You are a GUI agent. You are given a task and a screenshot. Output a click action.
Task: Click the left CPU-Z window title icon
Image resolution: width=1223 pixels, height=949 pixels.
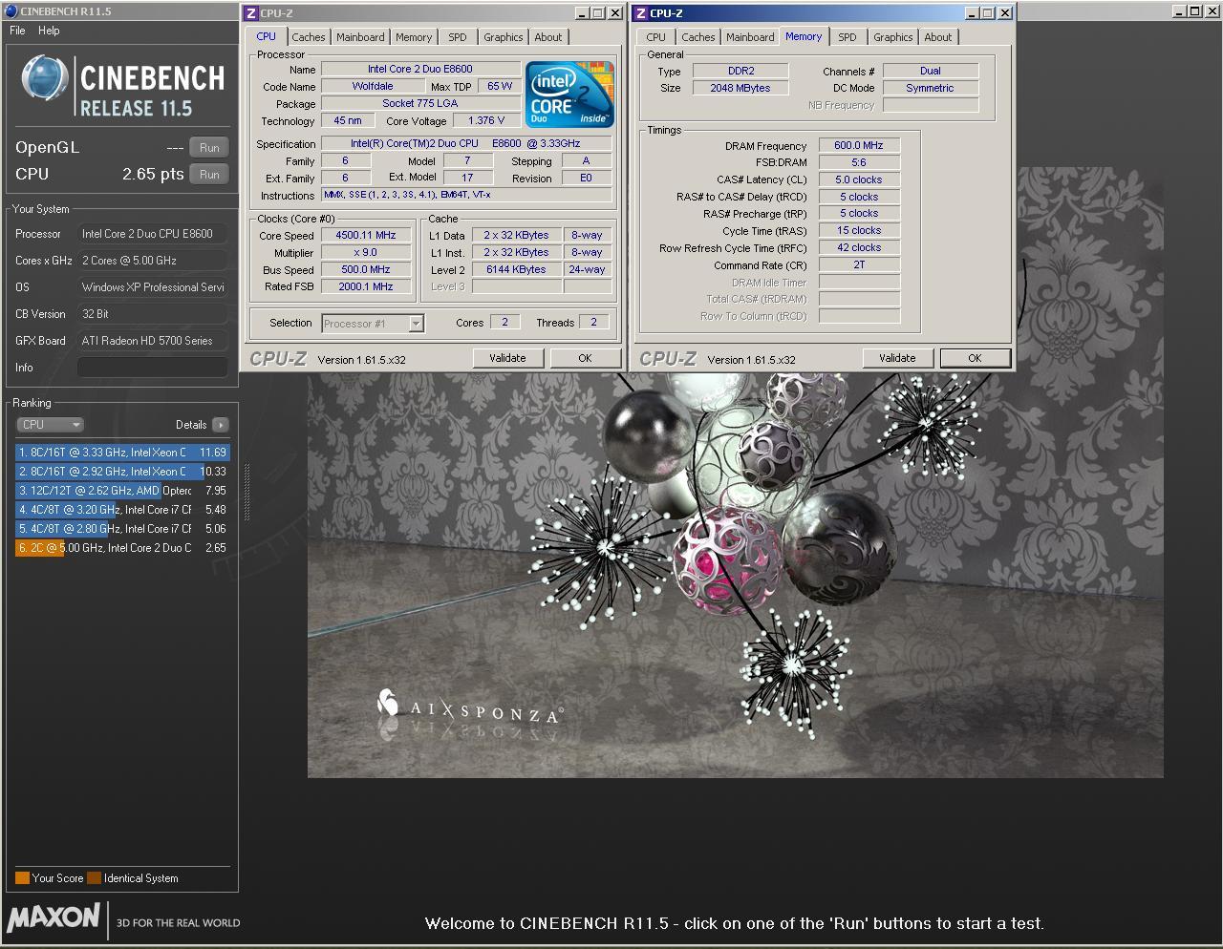251,13
